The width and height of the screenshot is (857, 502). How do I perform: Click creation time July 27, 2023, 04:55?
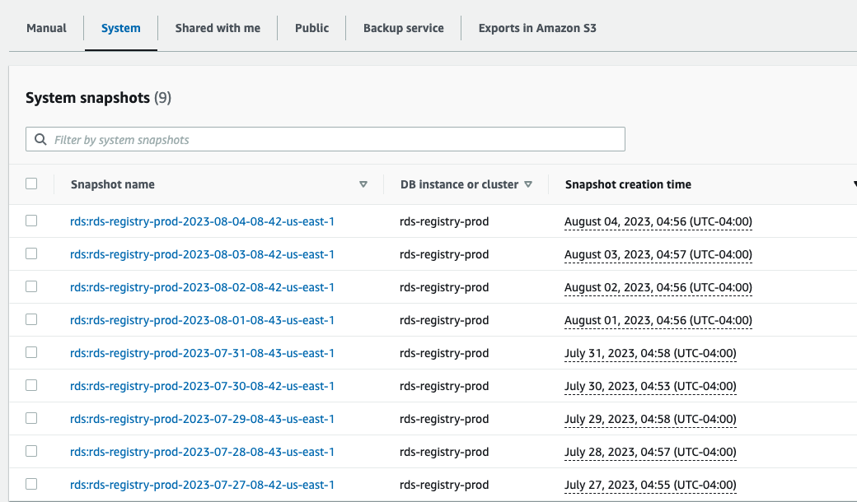tap(650, 485)
